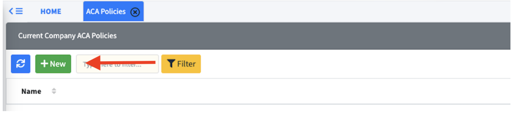
Task: Click the blue circular-arrows reload button
Action: [x=21, y=64]
